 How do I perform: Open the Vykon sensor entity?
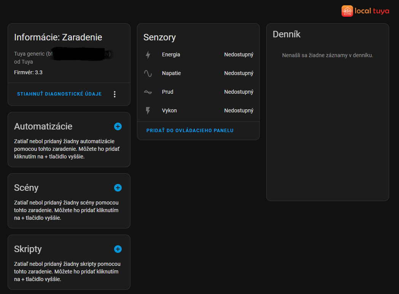[169, 111]
